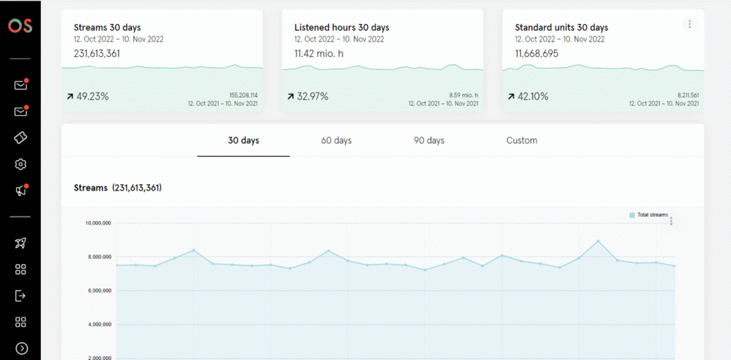Screen dimensions: 731x360
Task: Click the rocket icon in the sidebar
Action: point(20,243)
